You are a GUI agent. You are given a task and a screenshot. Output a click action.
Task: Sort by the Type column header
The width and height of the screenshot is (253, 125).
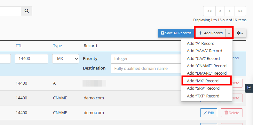click(58, 46)
